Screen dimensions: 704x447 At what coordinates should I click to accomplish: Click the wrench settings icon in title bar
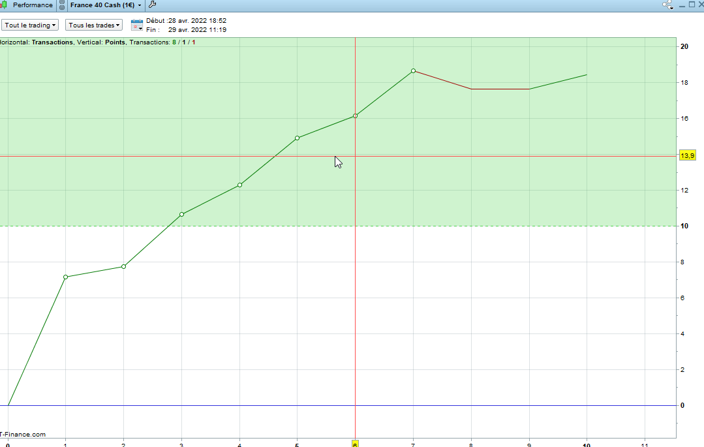coord(152,5)
